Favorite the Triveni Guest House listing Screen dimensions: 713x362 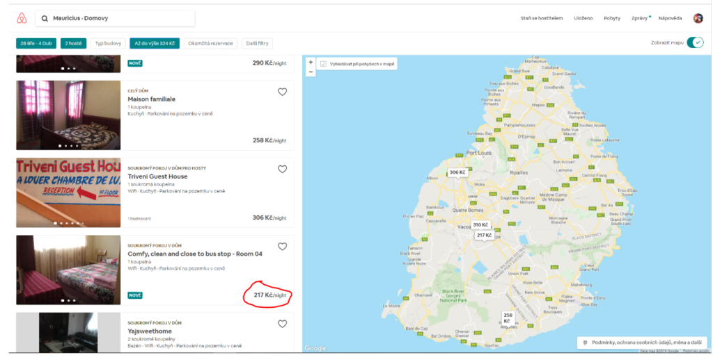(282, 169)
